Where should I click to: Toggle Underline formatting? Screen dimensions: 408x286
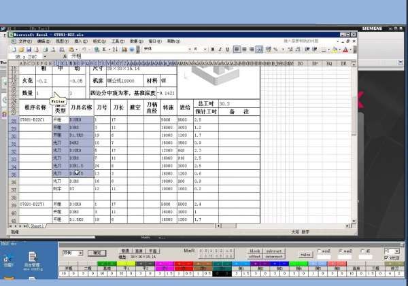[x=227, y=50]
